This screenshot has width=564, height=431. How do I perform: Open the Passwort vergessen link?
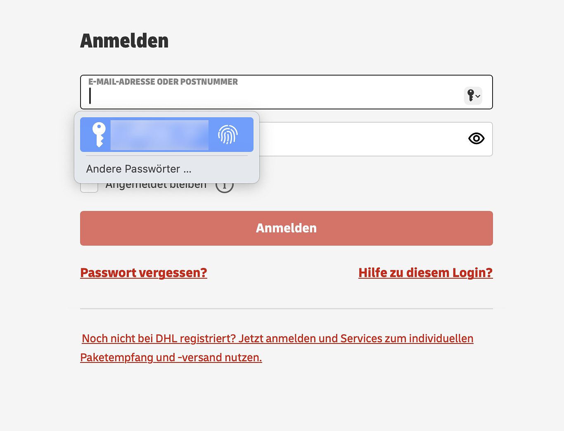pos(143,272)
